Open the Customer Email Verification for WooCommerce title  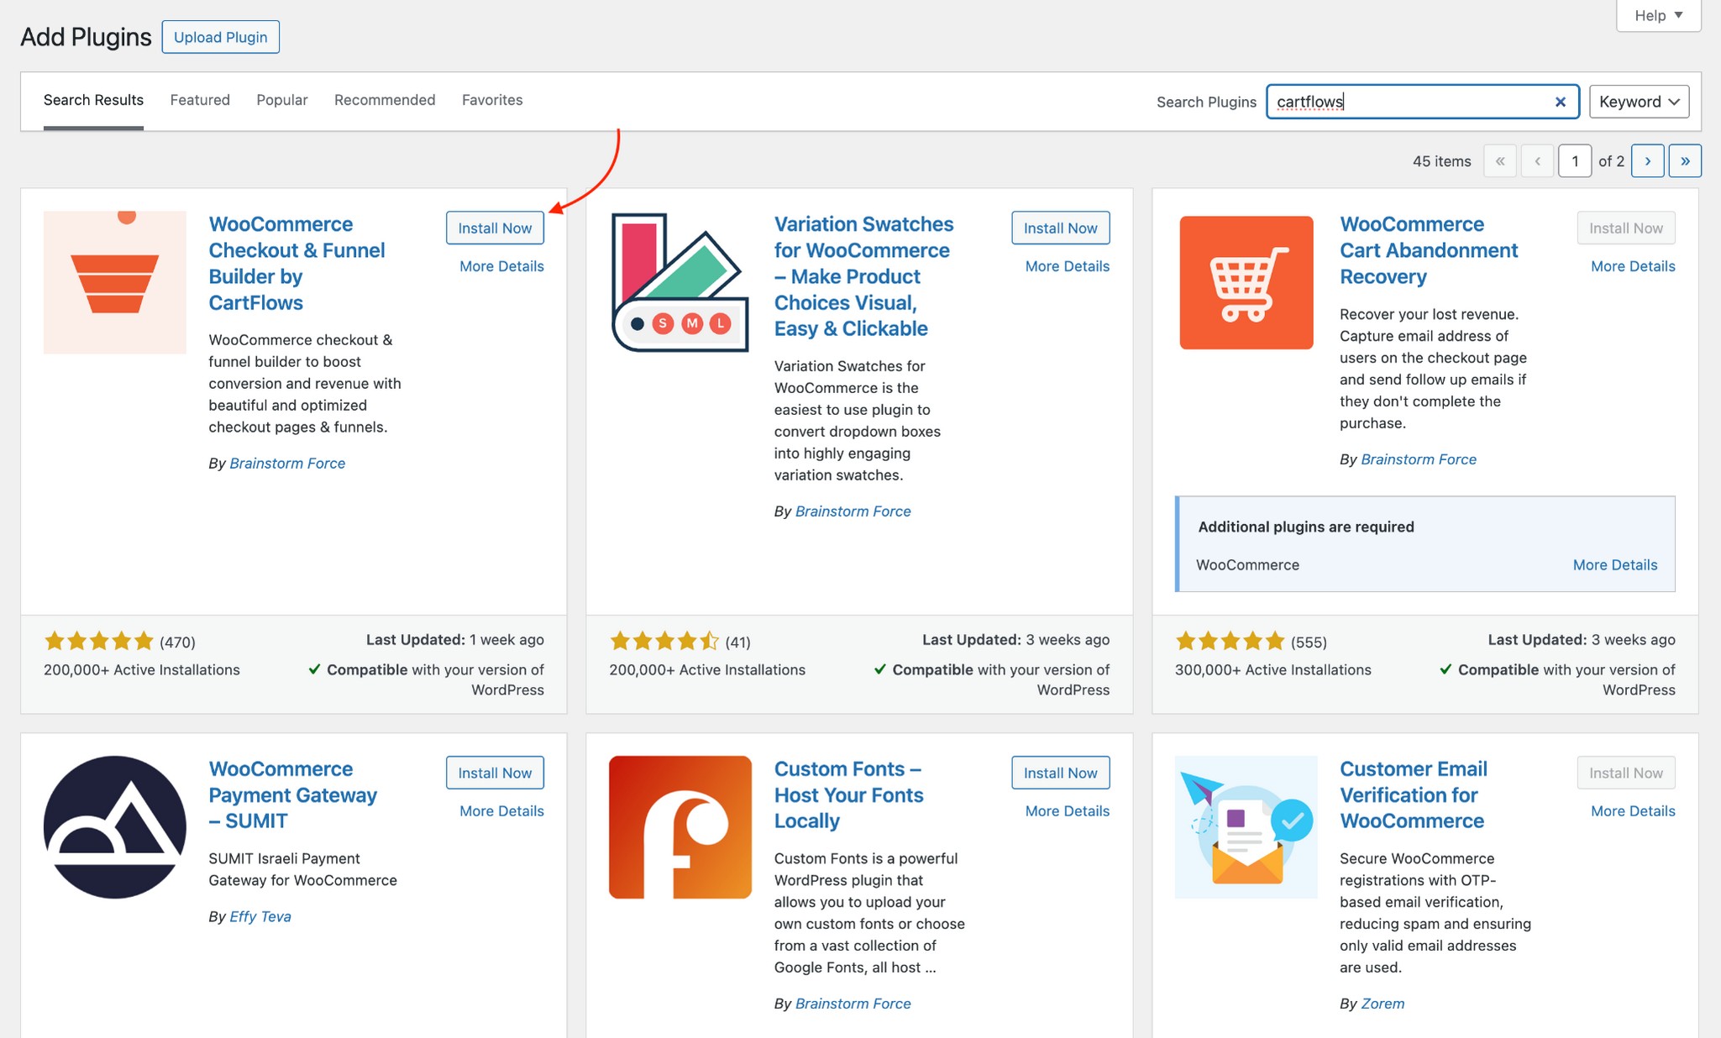1413,794
